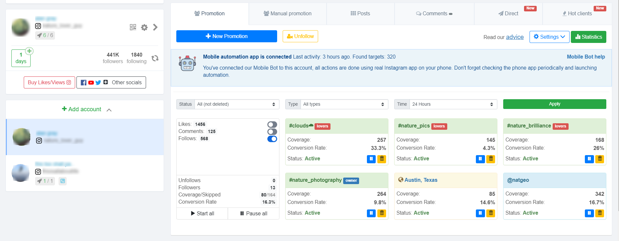Add days with the green plus icon
Viewport: 619px width, 241px height.
pos(29,51)
